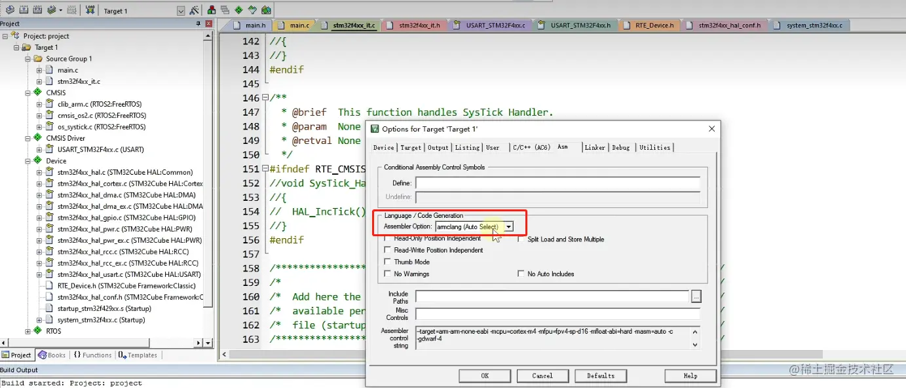The width and height of the screenshot is (906, 388).
Task: Open the Assembler Option dropdown
Action: pos(508,226)
